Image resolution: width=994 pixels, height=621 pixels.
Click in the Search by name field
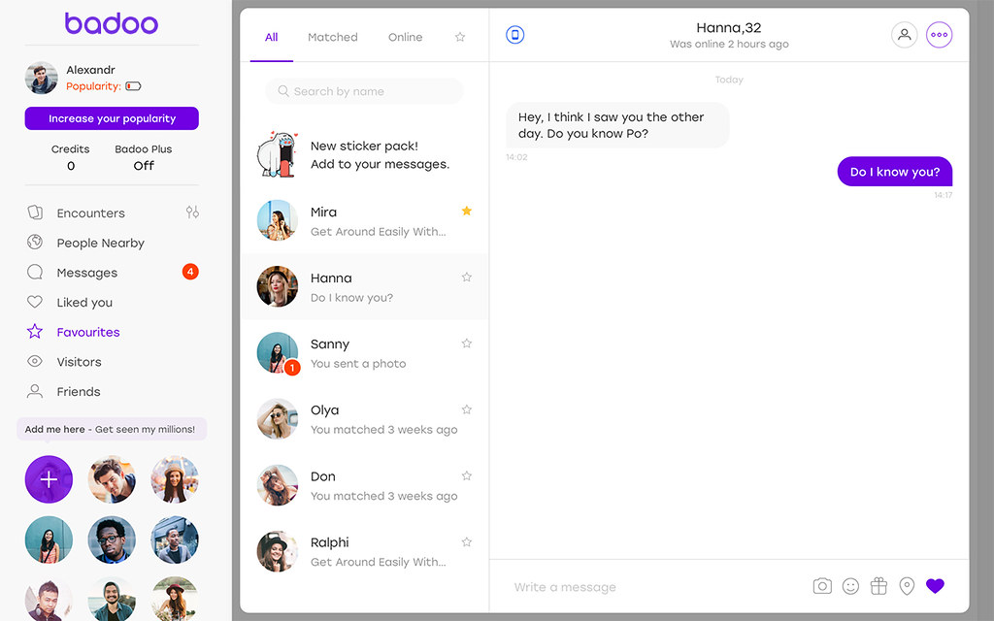click(x=365, y=91)
